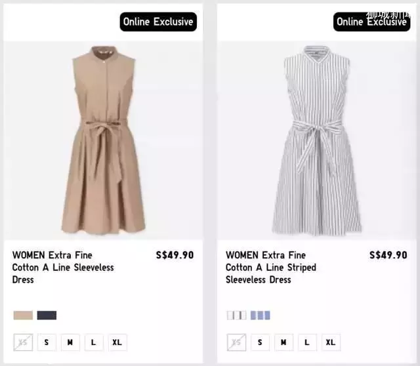The width and height of the screenshot is (420, 366).
Task: Choose grey striped color swatch
Action: [236, 315]
